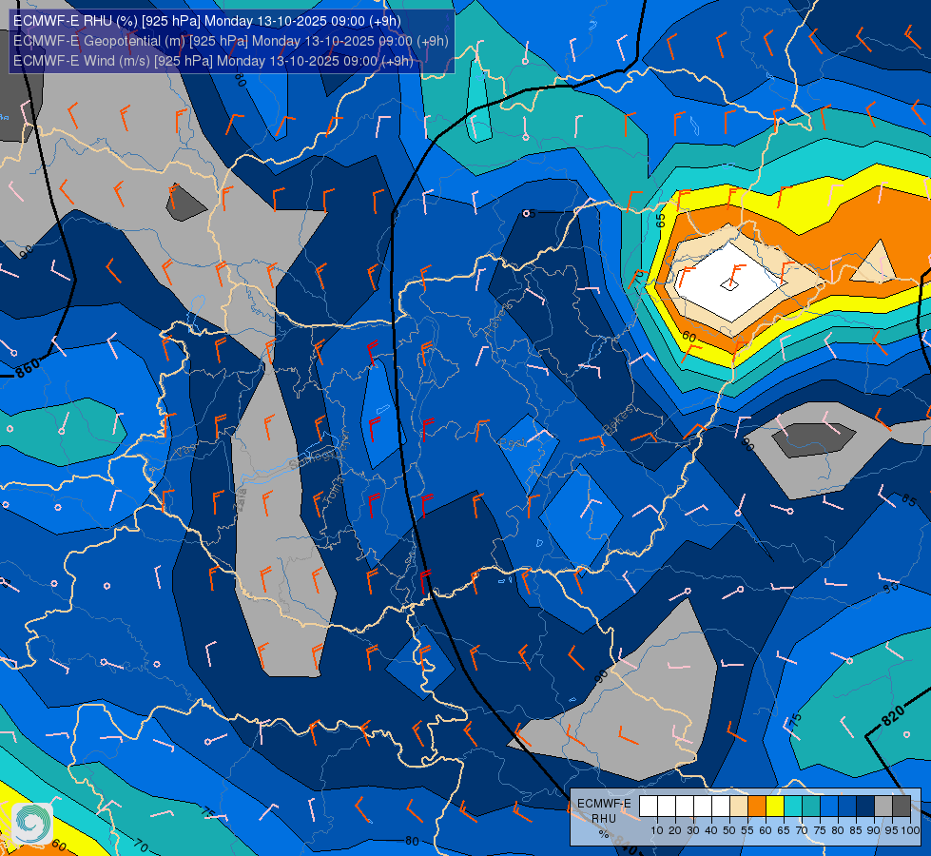Click the RHU label in the legend box
Image resolution: width=931 pixels, height=856 pixels.
[x=604, y=819]
